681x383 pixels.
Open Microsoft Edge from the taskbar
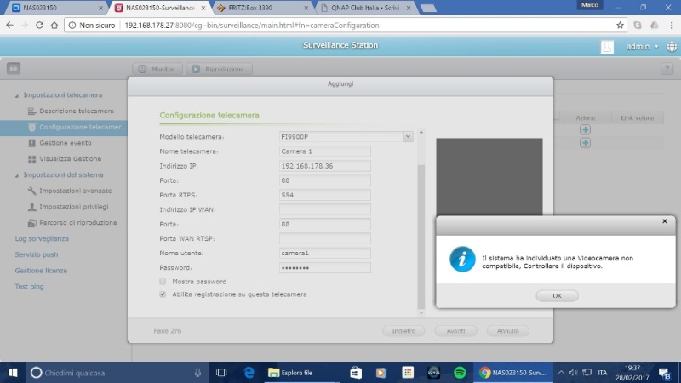(x=249, y=373)
